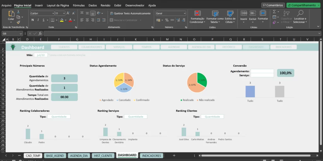
Task: Align text to top icon
Action: point(82,13)
